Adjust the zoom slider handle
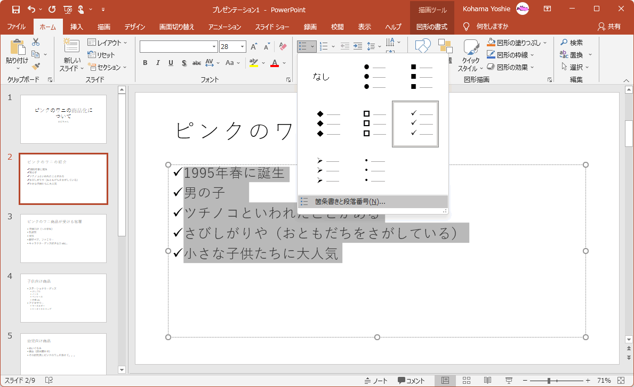 click(549, 381)
